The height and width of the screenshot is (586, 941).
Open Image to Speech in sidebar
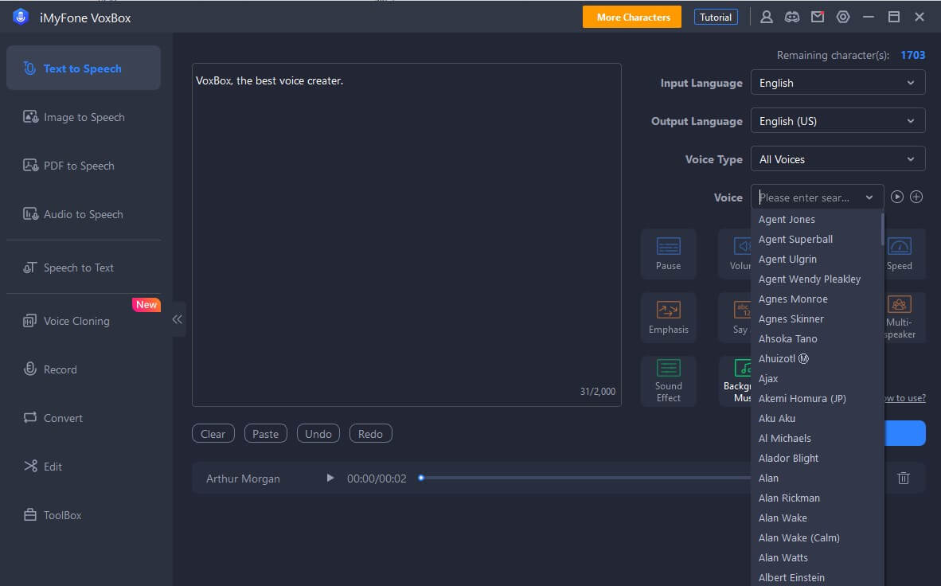tap(84, 117)
